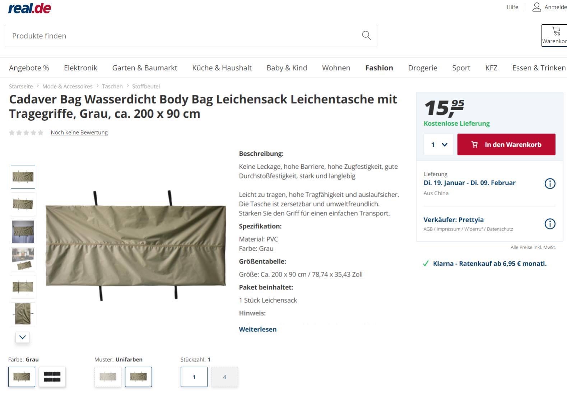Choose the light beige Muster variant
This screenshot has height=405, width=567.
coord(108,377)
